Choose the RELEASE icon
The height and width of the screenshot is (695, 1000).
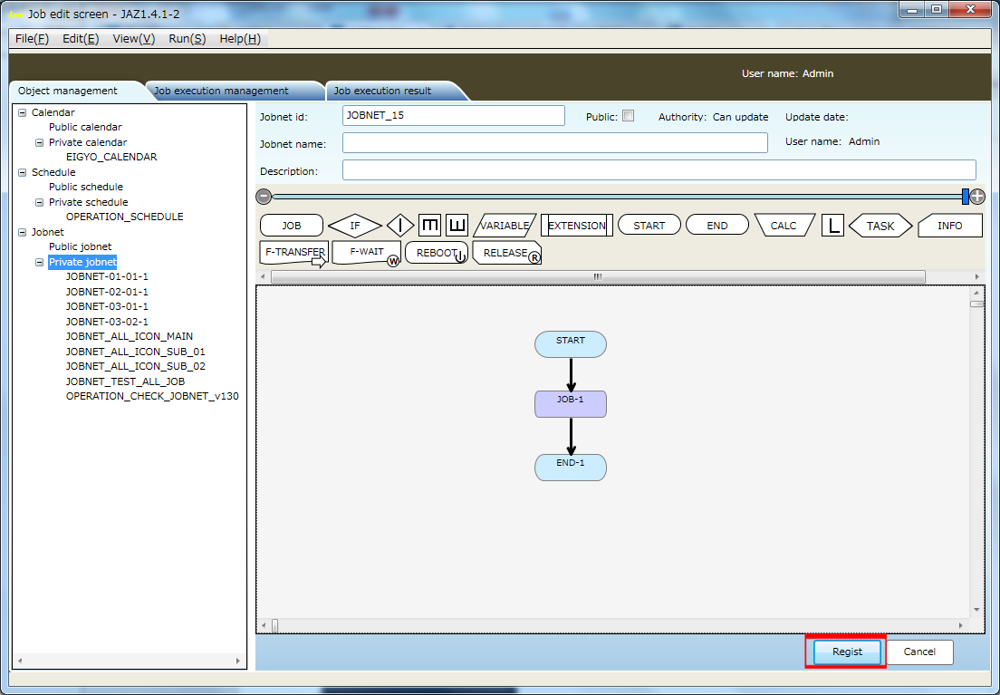(507, 253)
